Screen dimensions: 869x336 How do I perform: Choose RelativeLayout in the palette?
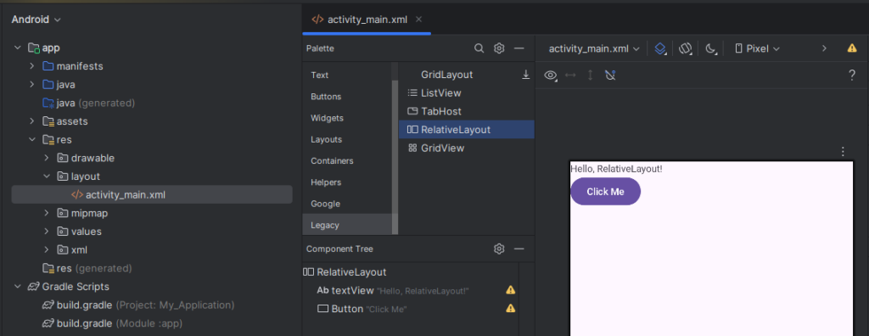pyautogui.click(x=467, y=130)
